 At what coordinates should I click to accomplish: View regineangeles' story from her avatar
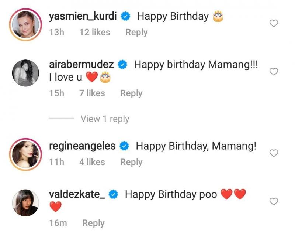click(25, 154)
